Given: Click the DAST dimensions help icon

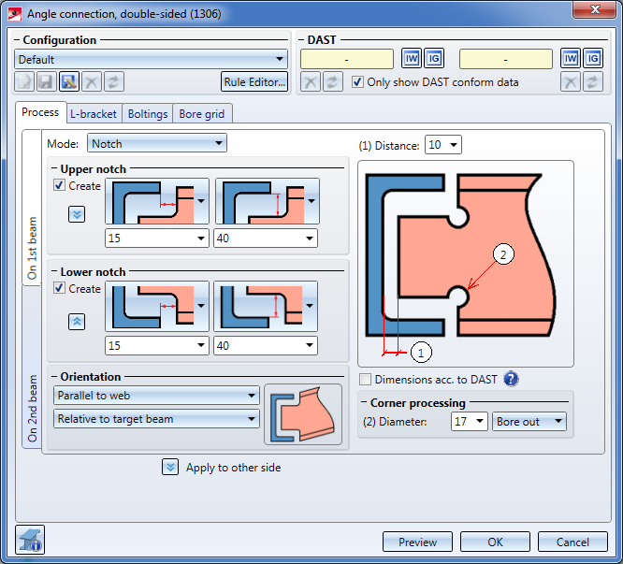Looking at the screenshot, I should pos(511,379).
